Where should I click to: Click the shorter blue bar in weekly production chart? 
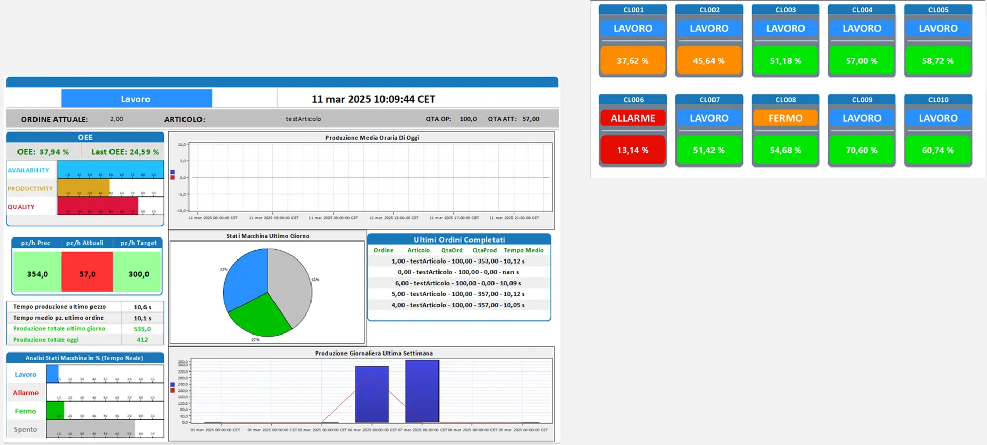372,394
